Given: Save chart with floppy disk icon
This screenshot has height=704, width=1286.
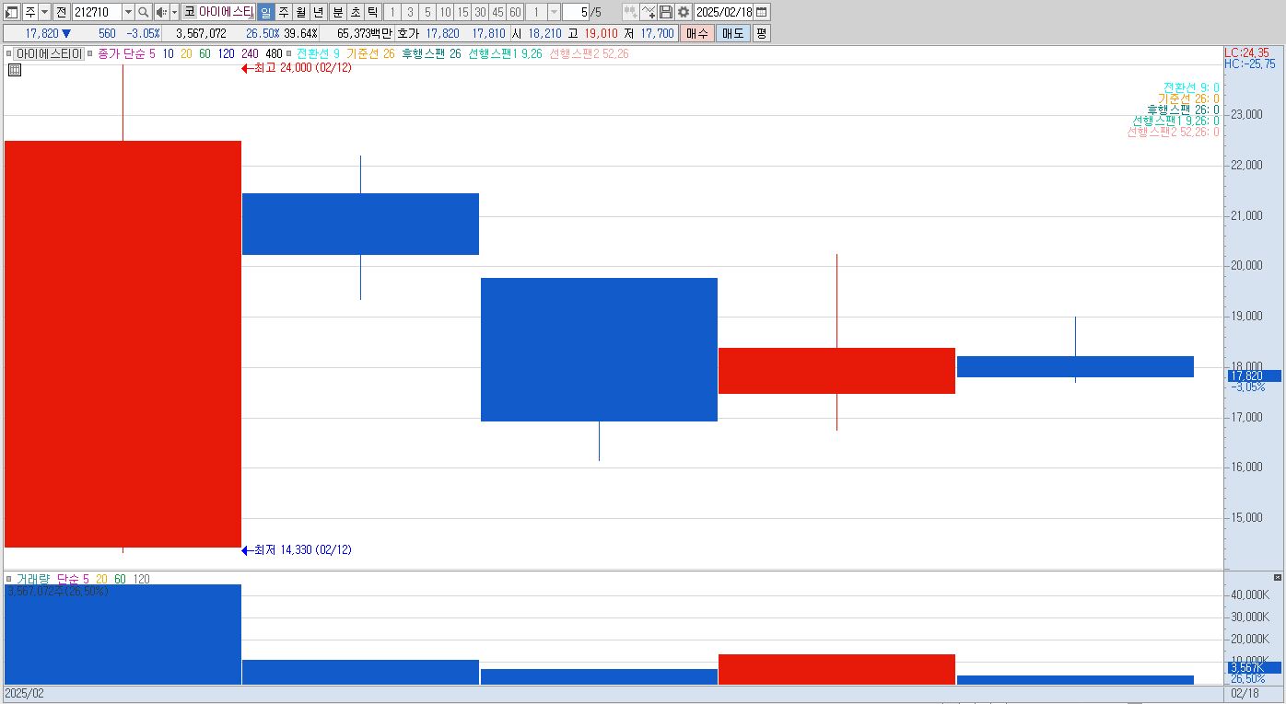Looking at the screenshot, I should click(665, 12).
